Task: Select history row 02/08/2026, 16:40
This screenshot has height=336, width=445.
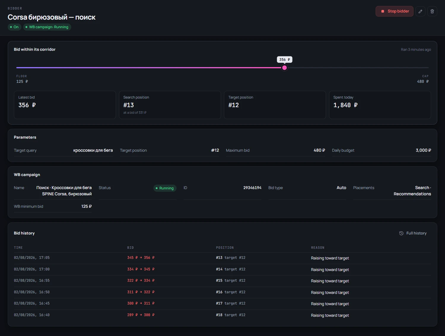Action: pyautogui.click(x=223, y=315)
